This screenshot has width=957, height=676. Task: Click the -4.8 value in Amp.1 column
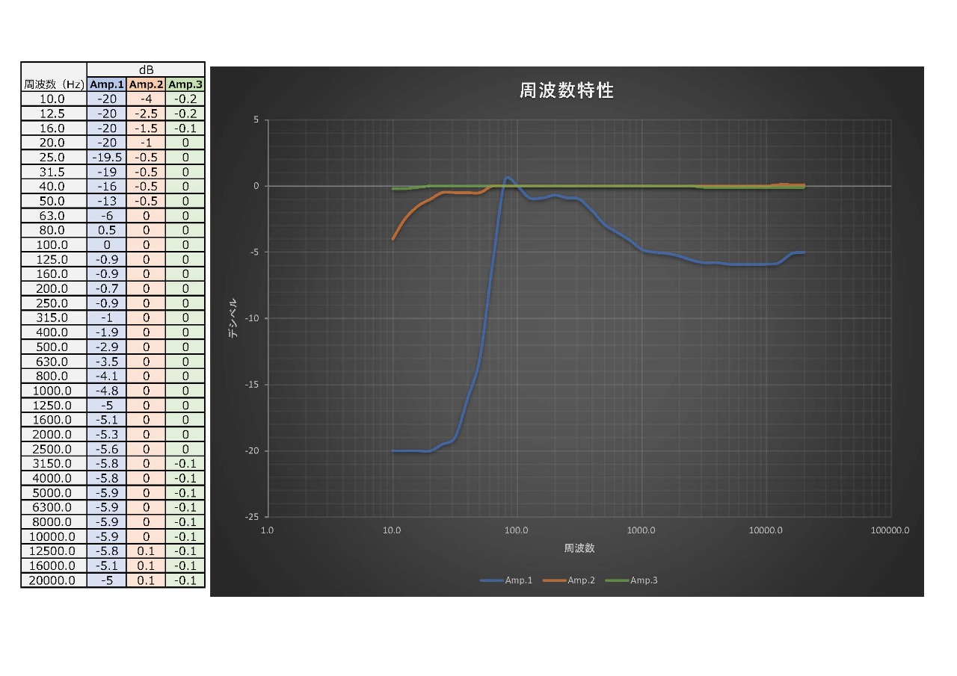[106, 391]
